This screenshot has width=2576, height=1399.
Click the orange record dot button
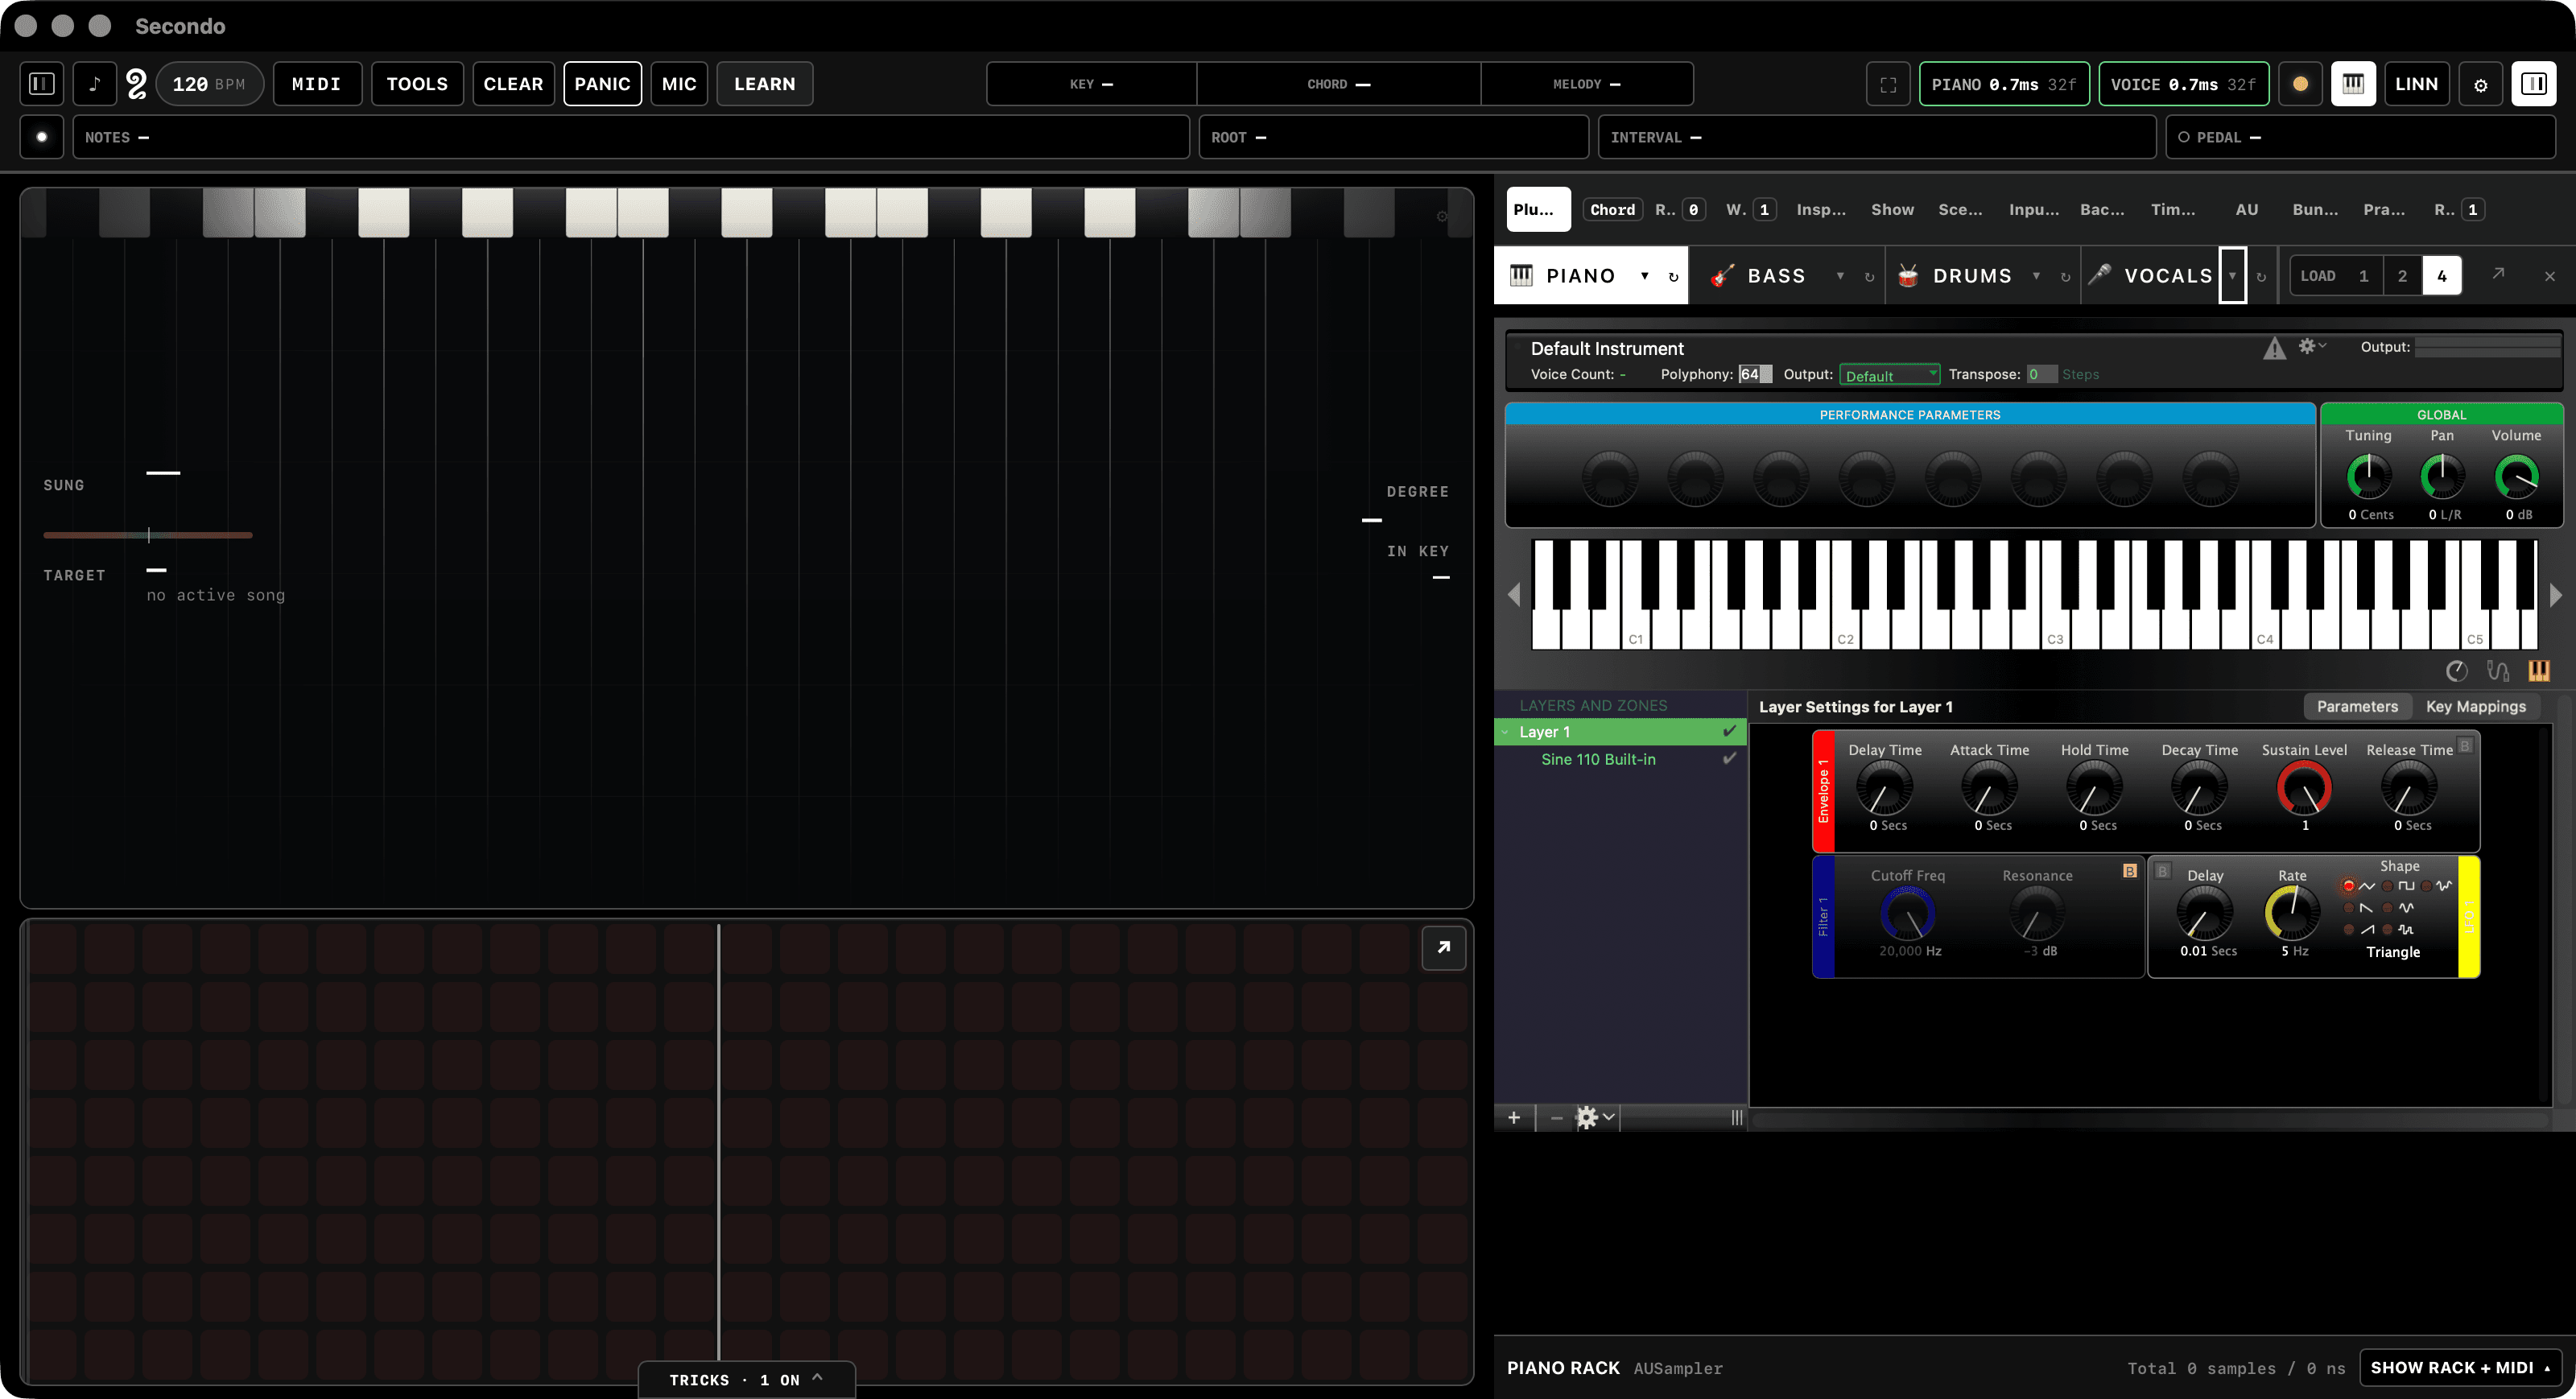2300,84
